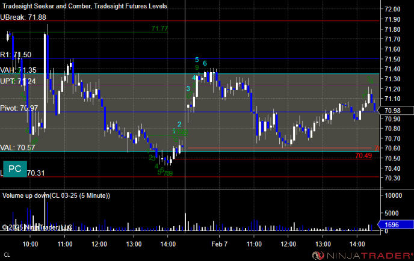
Task: Select the Pivot: 70.97 label
Action: coord(19,108)
